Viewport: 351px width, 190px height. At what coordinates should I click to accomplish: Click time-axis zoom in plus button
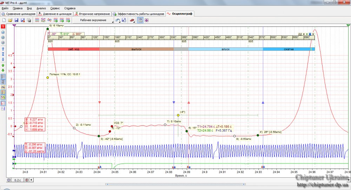27,180
